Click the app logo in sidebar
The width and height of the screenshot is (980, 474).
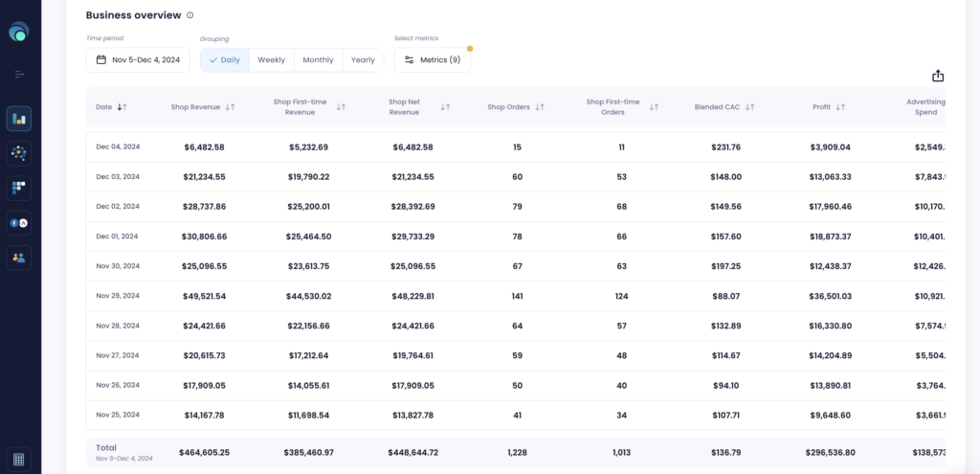(x=19, y=32)
